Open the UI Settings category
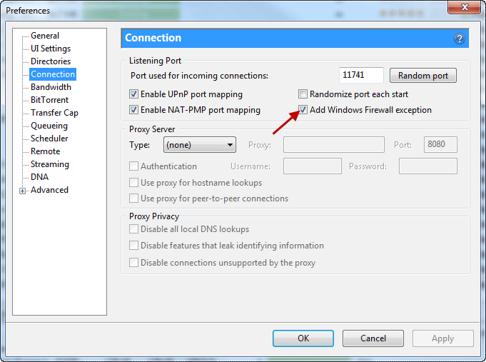Screen dimensions: 486x362 (51, 49)
